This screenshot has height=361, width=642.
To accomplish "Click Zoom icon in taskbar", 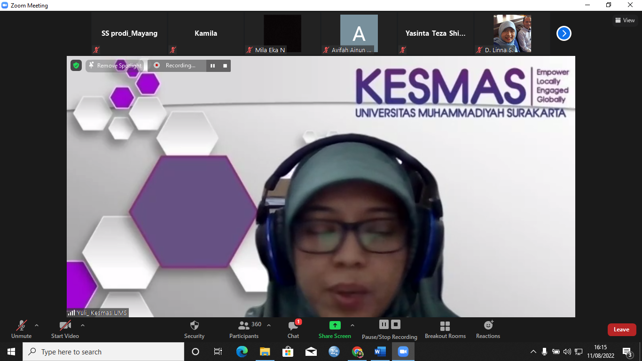I will [403, 352].
